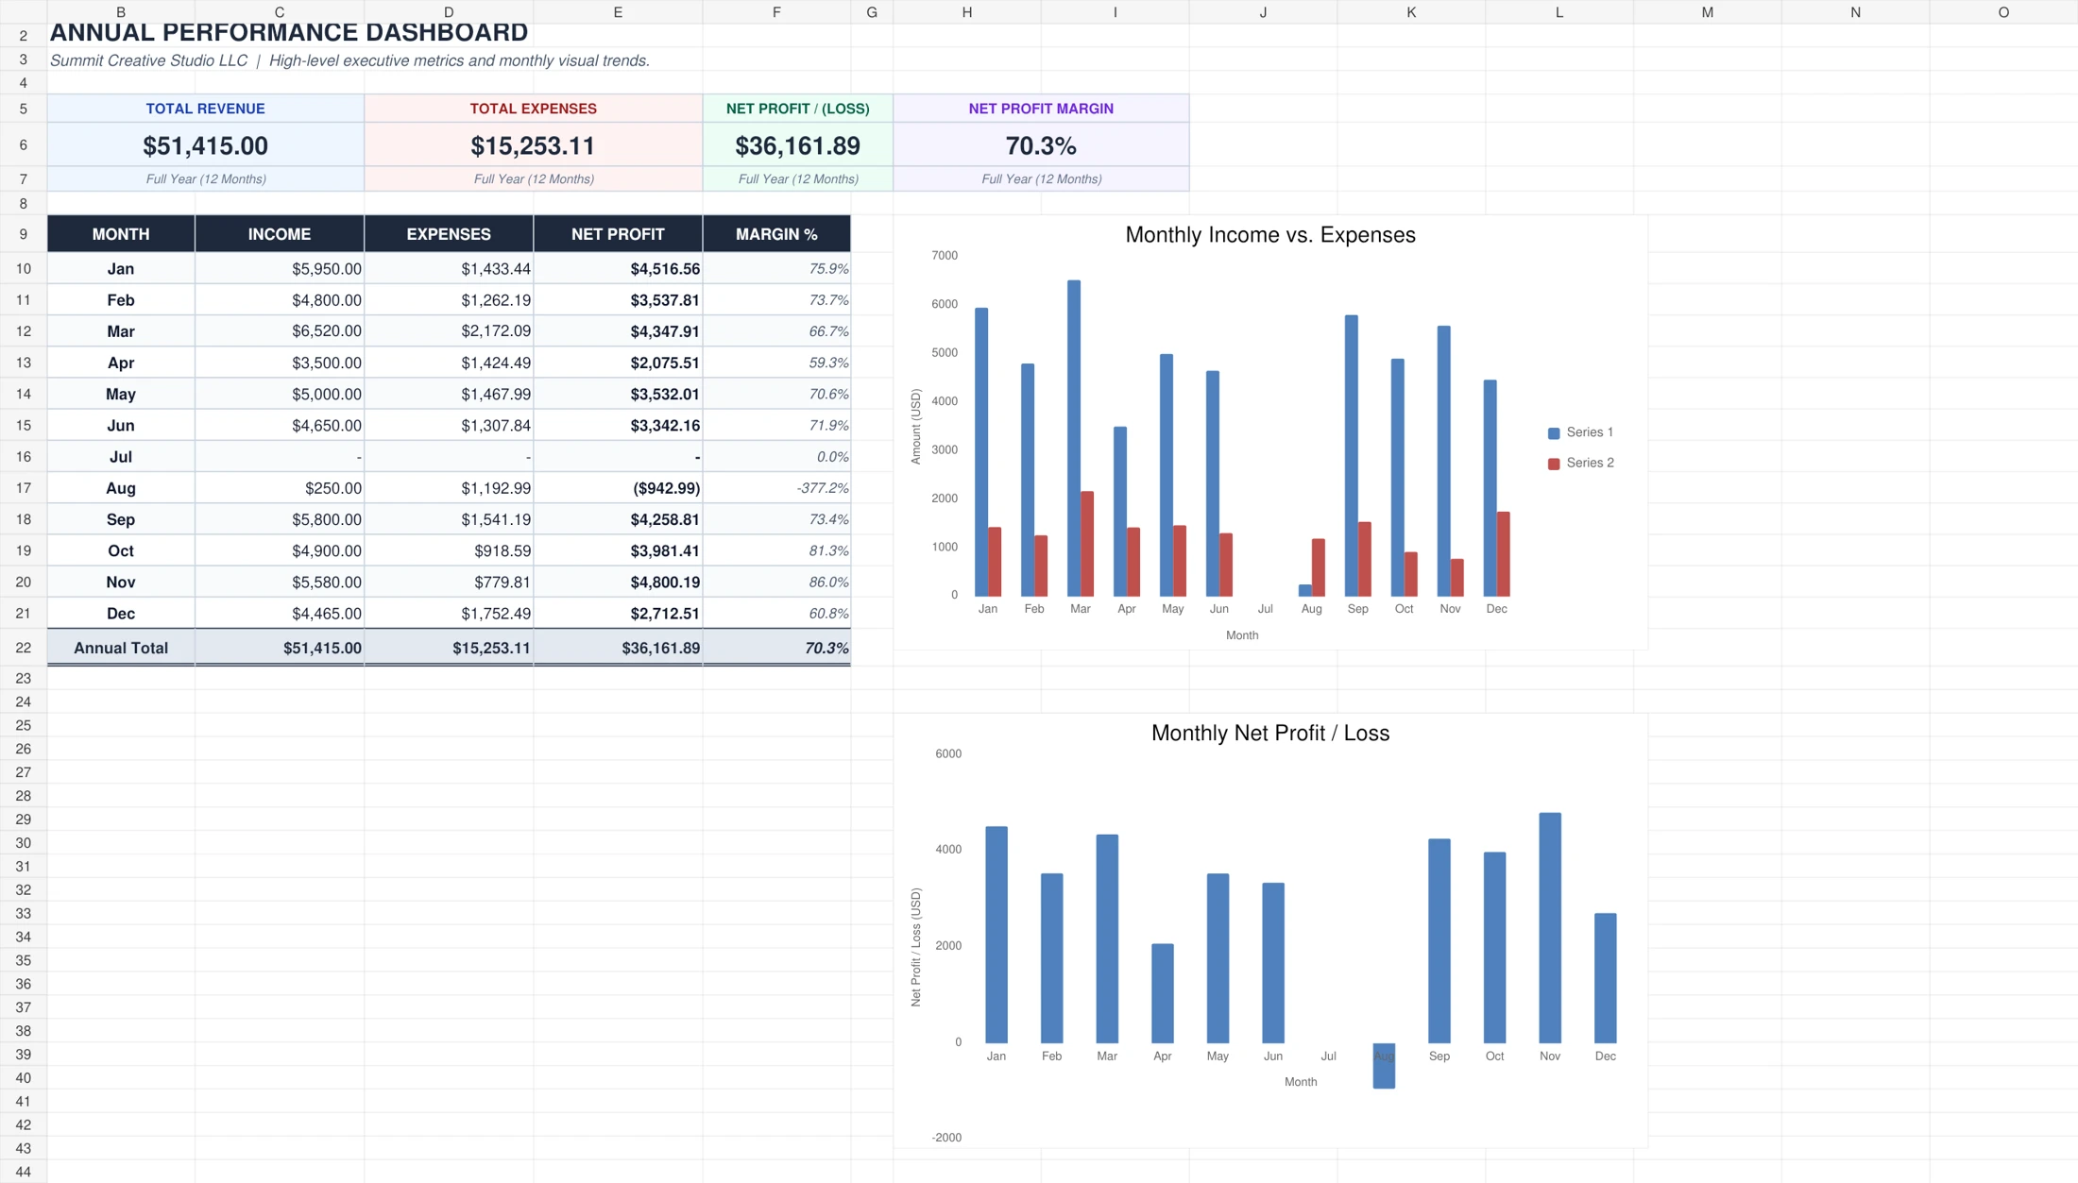Click the blue Series 1 legend swatch
Viewport: 2078px width, 1183px height.
click(x=1554, y=433)
